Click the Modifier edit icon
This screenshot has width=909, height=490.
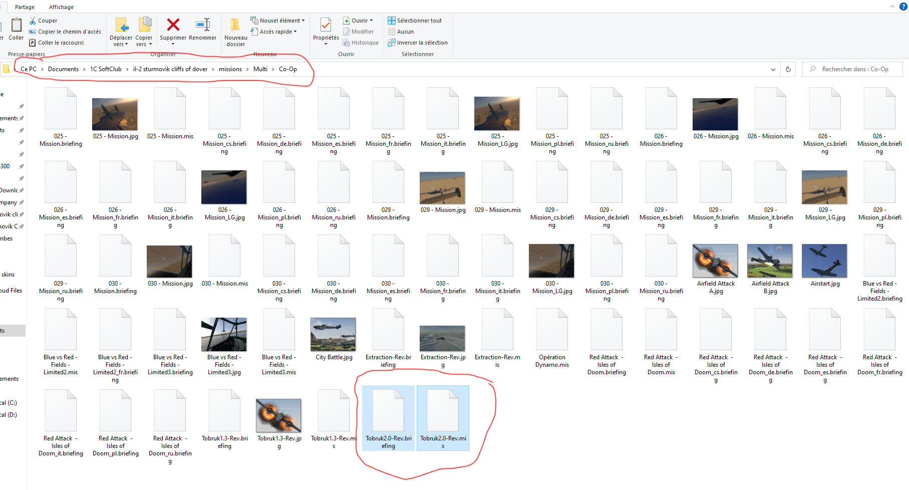pyautogui.click(x=347, y=32)
